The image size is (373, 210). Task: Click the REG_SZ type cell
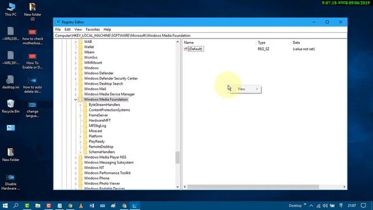click(263, 49)
